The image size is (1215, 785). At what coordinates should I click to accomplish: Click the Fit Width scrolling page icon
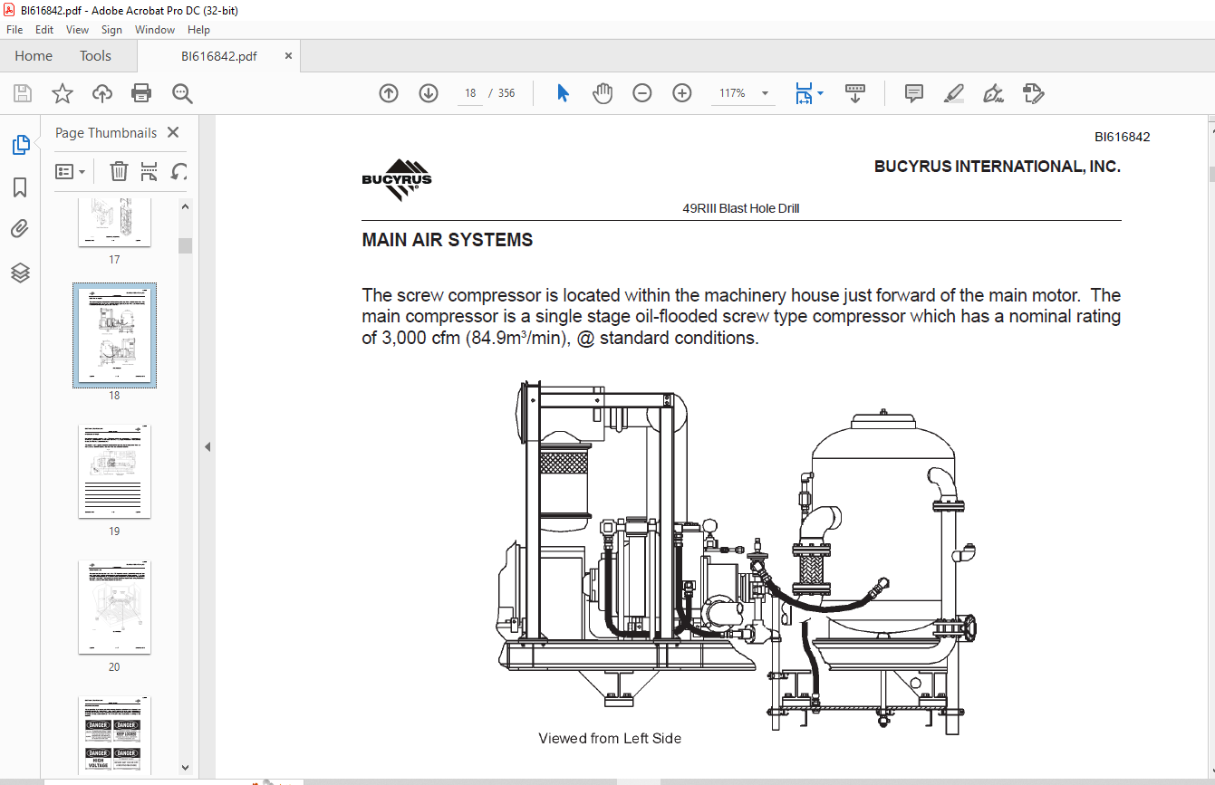pyautogui.click(x=804, y=93)
